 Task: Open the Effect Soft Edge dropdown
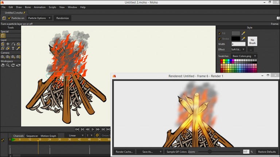point(238,49)
